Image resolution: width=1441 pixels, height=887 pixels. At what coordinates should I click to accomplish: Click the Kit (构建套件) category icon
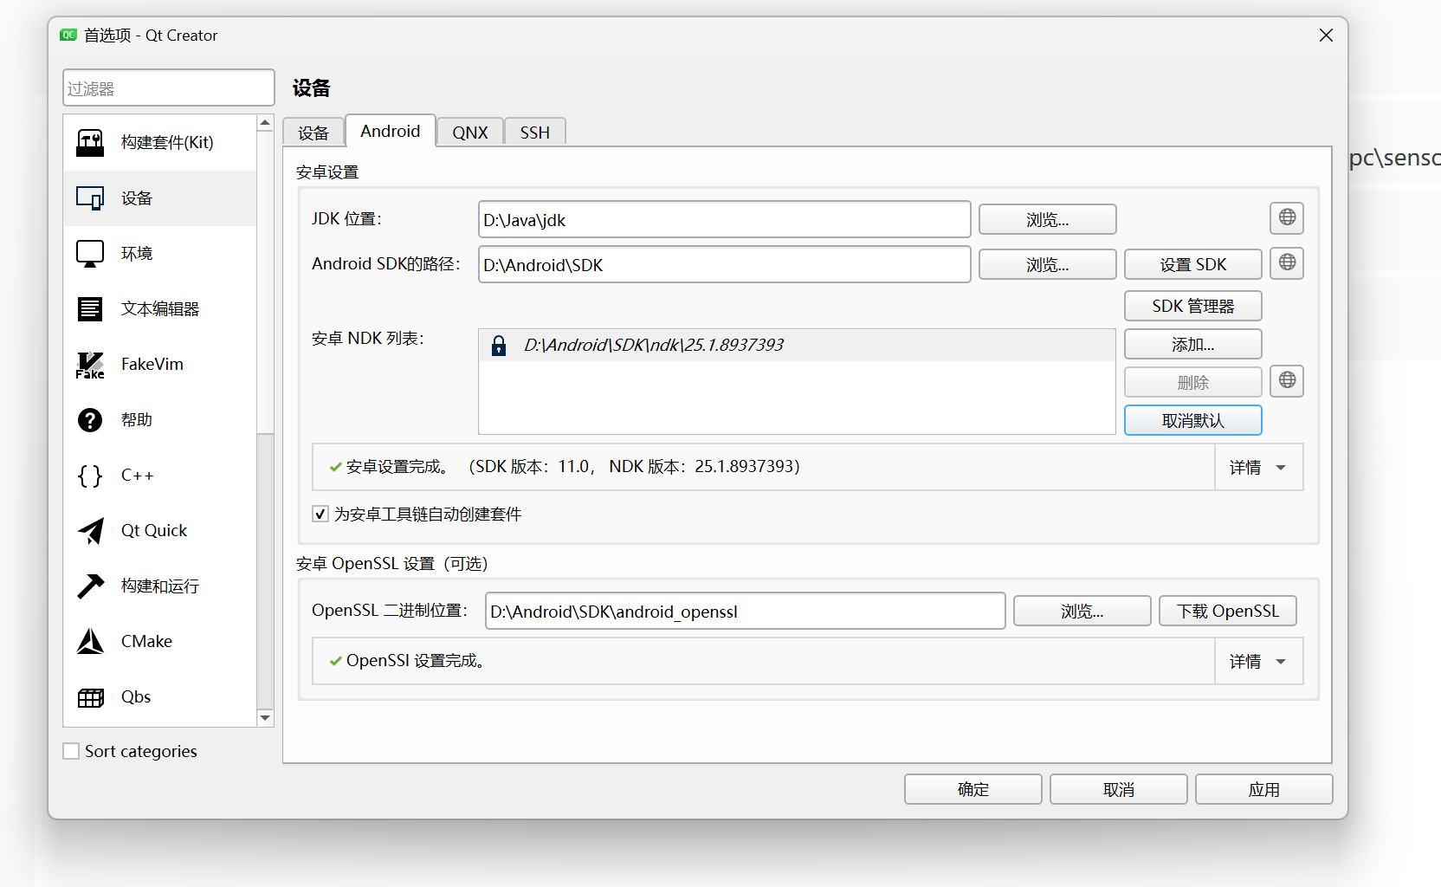[x=90, y=142]
